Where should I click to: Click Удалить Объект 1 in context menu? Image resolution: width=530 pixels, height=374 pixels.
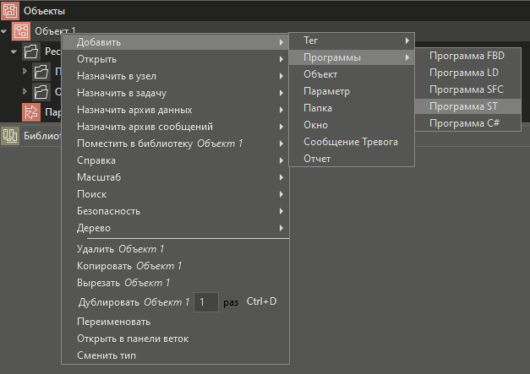tap(120, 249)
